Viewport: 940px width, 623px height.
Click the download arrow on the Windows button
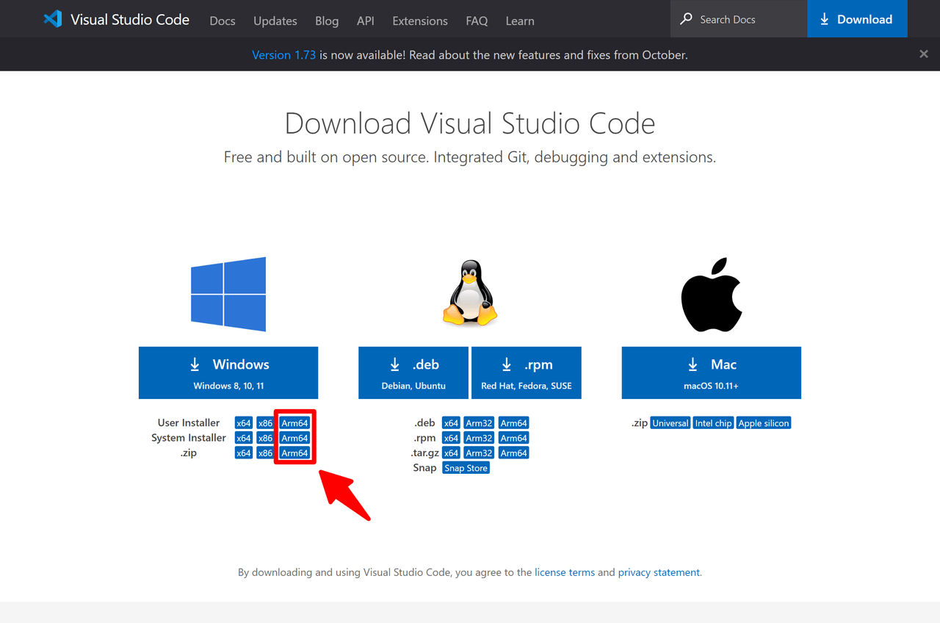[195, 364]
